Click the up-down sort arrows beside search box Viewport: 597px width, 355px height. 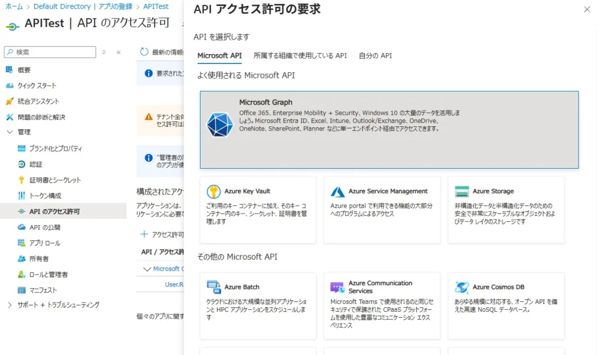point(104,52)
